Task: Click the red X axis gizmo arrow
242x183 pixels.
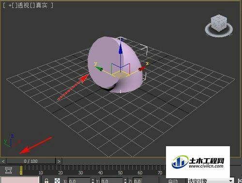Action: tap(142, 69)
